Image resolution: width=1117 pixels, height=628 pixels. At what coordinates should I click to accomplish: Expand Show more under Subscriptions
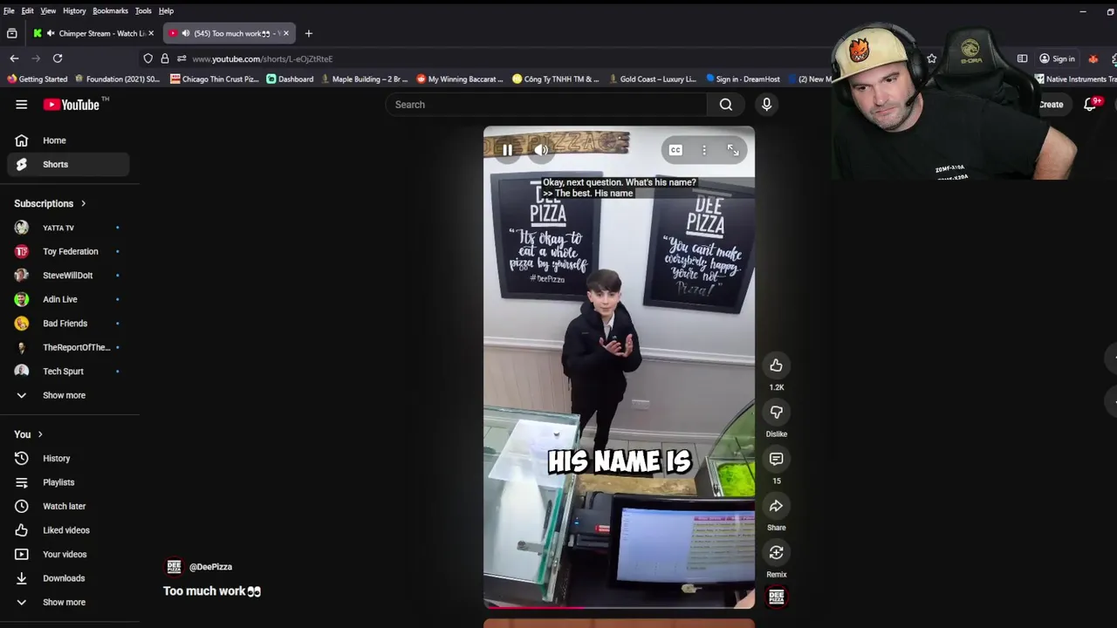(68, 395)
